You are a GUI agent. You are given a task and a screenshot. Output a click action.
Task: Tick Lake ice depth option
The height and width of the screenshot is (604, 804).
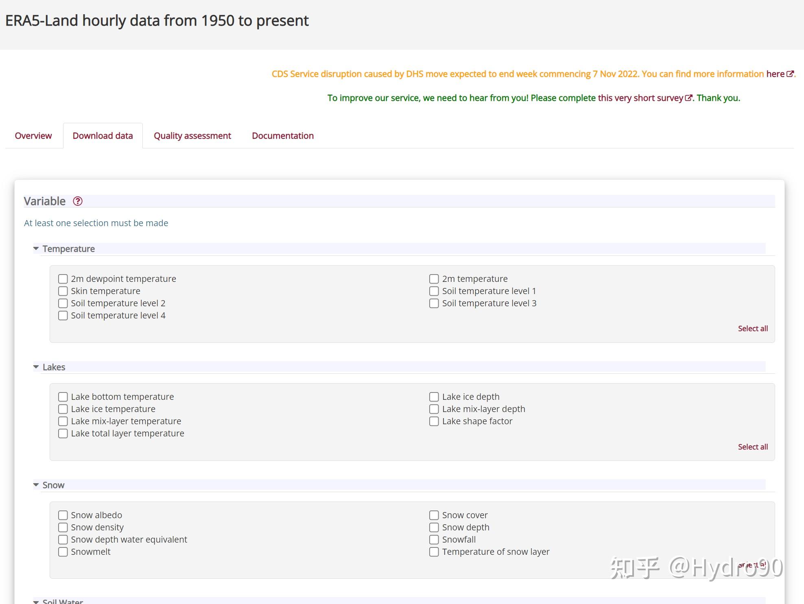[x=434, y=397]
